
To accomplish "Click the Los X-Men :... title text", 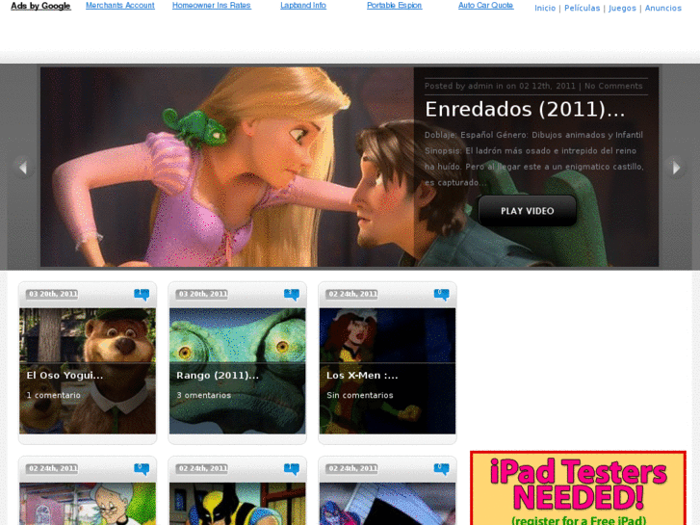I will [362, 376].
